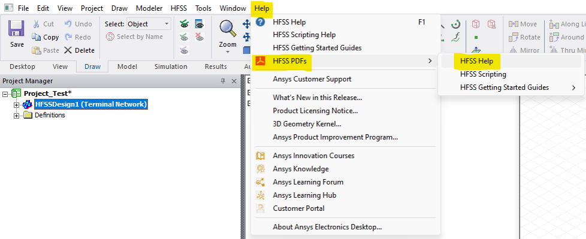Screen dimensions: 586x239
Task: Click the Move tool icon
Action: (x=513, y=24)
